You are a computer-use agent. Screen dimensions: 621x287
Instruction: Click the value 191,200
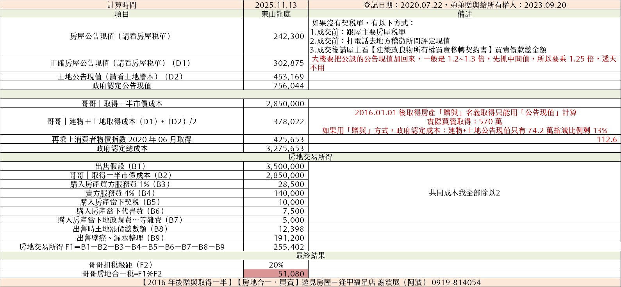click(x=289, y=238)
